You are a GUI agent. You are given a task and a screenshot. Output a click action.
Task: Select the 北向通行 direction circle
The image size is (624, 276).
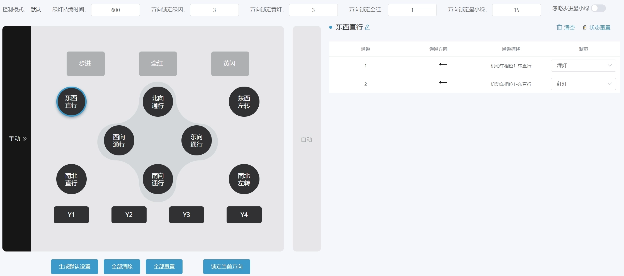coord(158,102)
